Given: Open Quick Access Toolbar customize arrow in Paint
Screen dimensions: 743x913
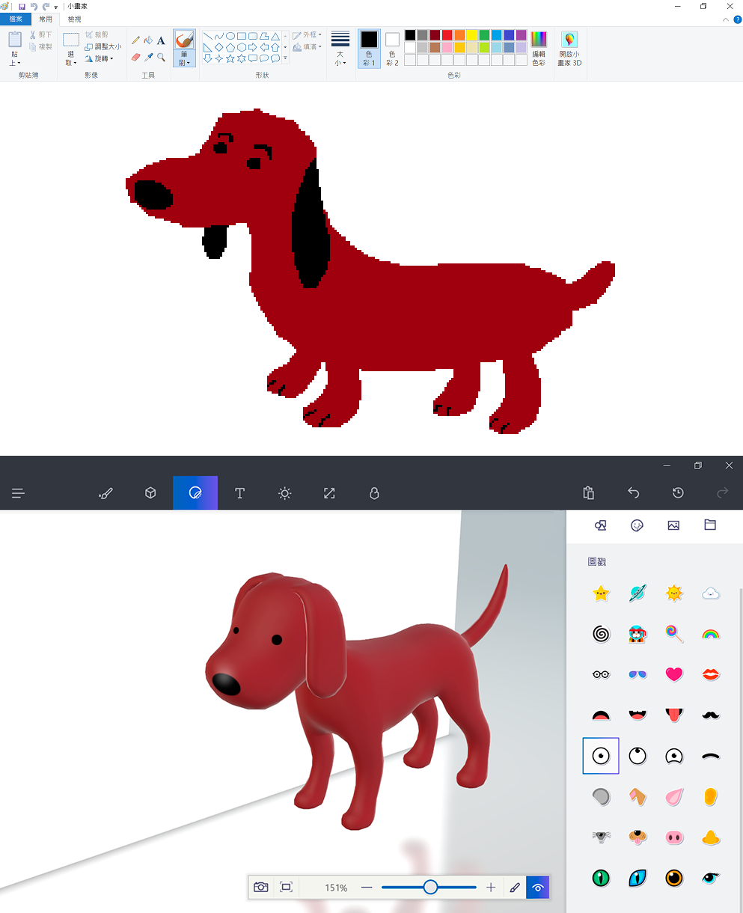Looking at the screenshot, I should pyautogui.click(x=56, y=7).
